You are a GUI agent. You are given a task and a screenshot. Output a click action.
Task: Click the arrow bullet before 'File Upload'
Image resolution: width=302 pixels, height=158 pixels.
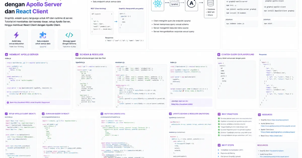(x=219, y=156)
